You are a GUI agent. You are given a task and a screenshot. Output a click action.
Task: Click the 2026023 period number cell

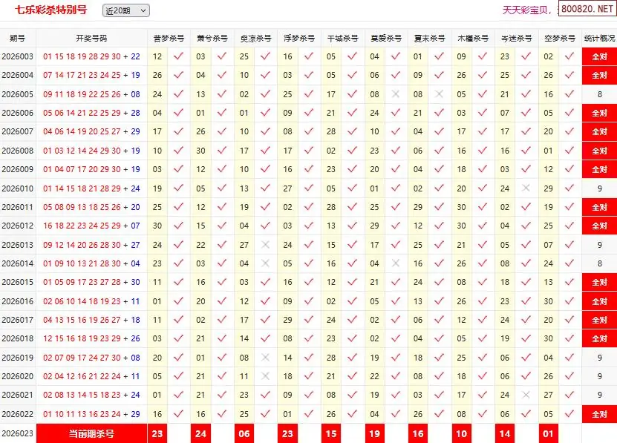(18, 433)
